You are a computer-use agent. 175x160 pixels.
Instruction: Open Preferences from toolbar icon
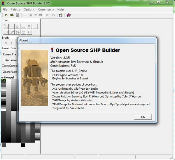coord(61,15)
